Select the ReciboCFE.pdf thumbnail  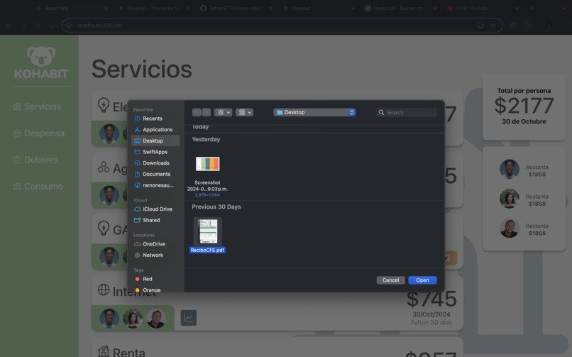coord(207,231)
